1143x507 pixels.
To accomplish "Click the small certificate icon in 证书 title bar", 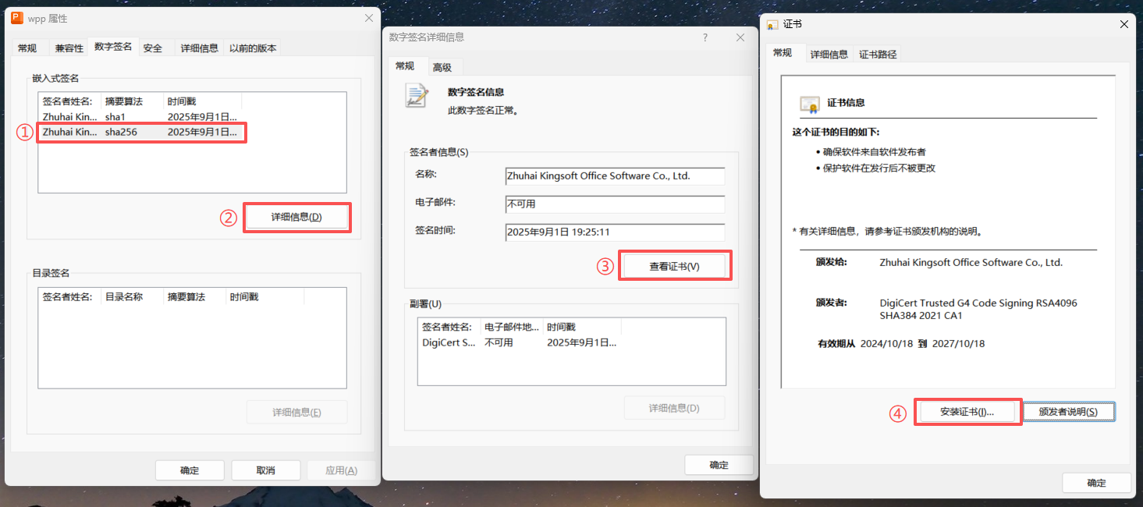I will pyautogui.click(x=772, y=25).
